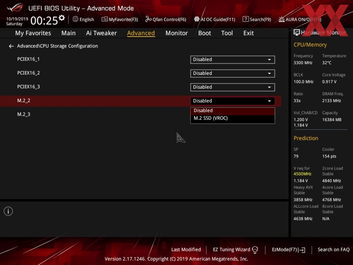Toggle AURA lighting via the bulb icon
The width and height of the screenshot is (353, 265).
(x=281, y=19)
